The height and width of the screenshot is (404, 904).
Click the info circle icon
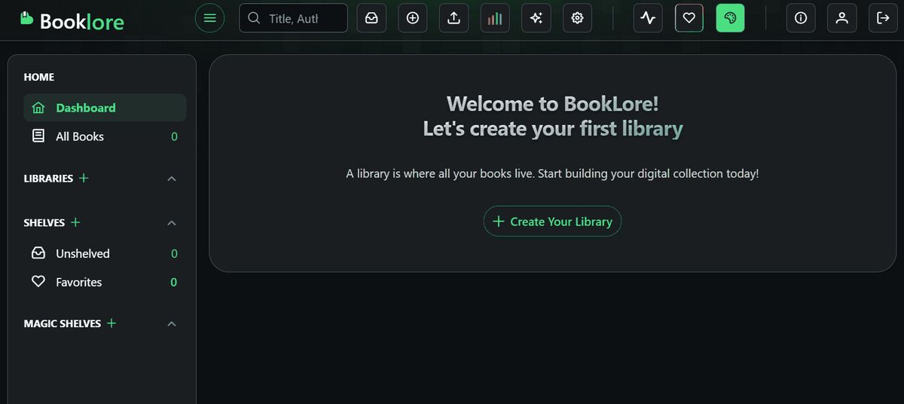point(801,18)
